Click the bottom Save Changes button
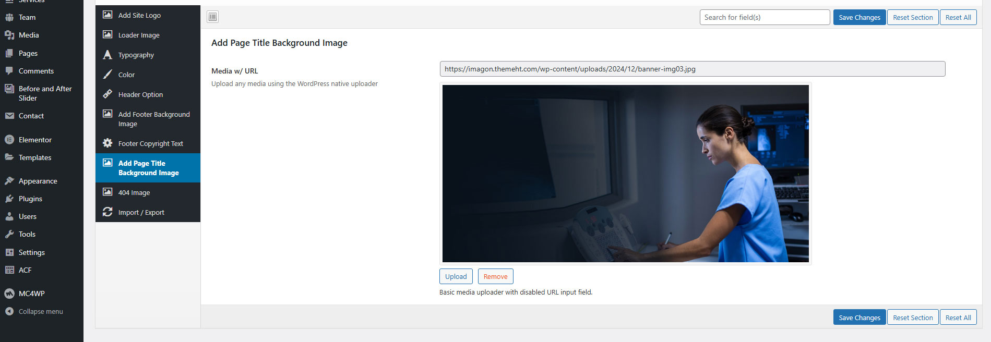 [859, 317]
